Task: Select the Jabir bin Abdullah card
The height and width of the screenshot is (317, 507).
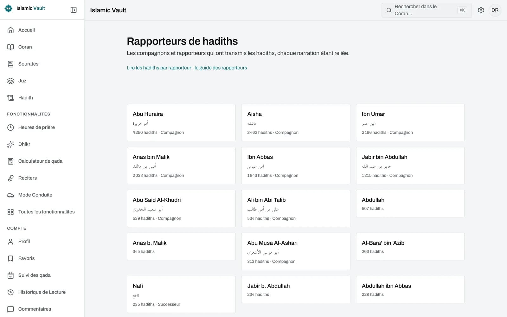Action: [x=410, y=165]
